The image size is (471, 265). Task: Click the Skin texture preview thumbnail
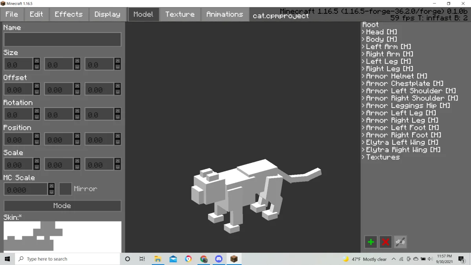[62, 237]
